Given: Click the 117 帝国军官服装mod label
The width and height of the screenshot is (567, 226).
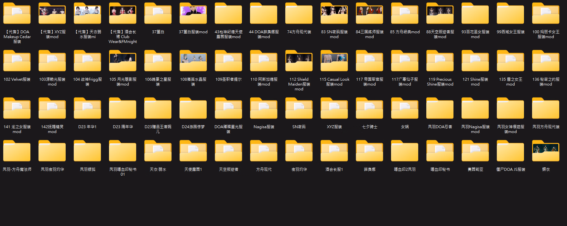Looking at the screenshot, I should coord(369,82).
